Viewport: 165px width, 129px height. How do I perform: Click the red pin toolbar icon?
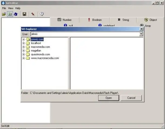coord(33,14)
